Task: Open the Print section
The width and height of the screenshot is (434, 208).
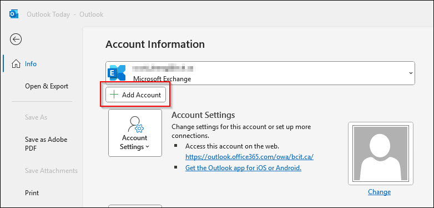Action: pos(32,193)
